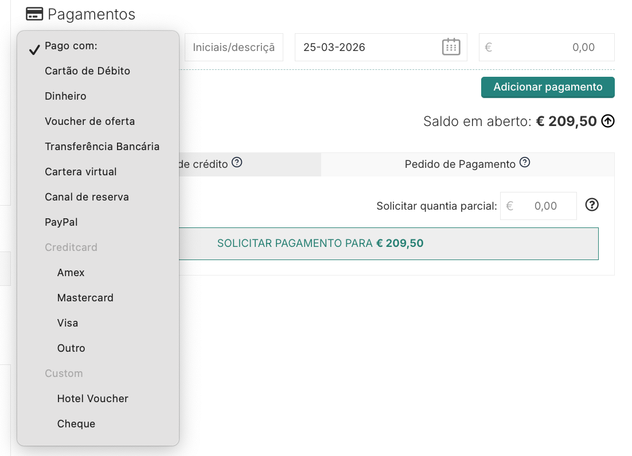Image resolution: width=632 pixels, height=456 pixels.
Task: Click help icon next to partial amount field
Action: coord(592,205)
